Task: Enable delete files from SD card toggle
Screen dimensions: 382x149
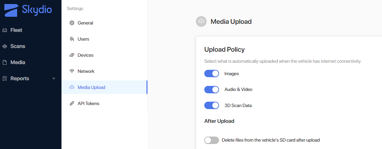Action: [x=212, y=140]
